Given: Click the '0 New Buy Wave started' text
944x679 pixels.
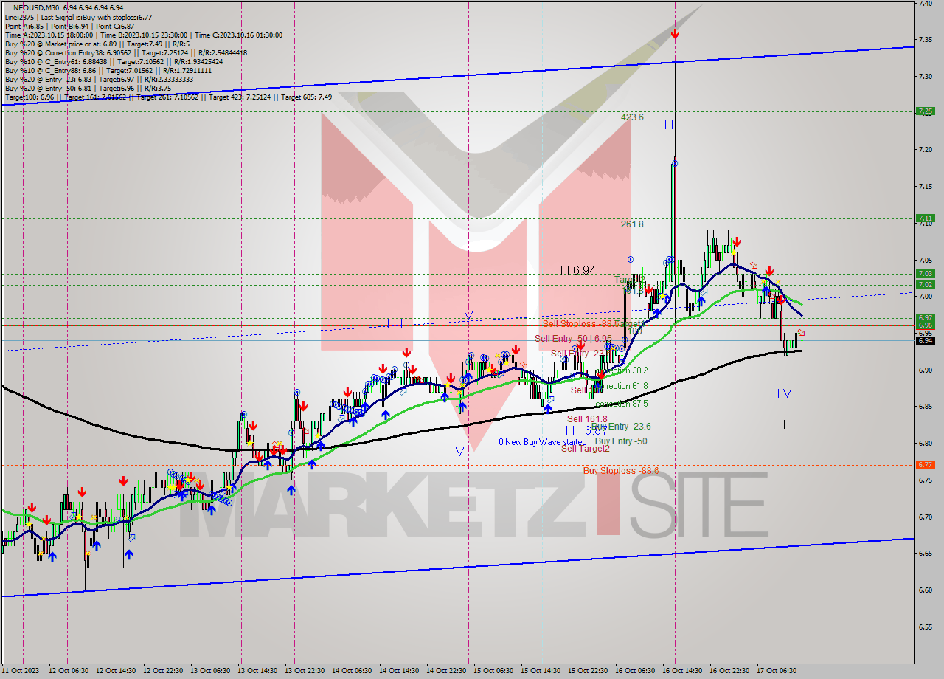Looking at the screenshot, I should coord(542,442).
